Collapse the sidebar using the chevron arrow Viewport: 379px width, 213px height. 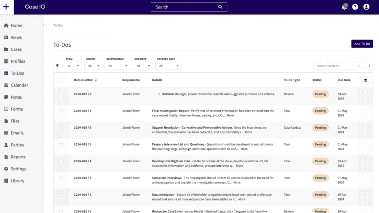[43, 26]
